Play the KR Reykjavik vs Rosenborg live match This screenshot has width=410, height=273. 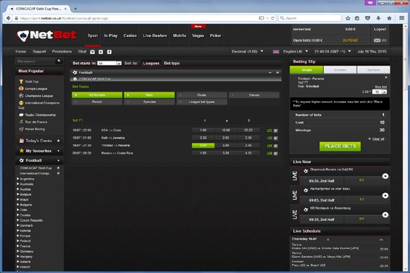coord(385,215)
